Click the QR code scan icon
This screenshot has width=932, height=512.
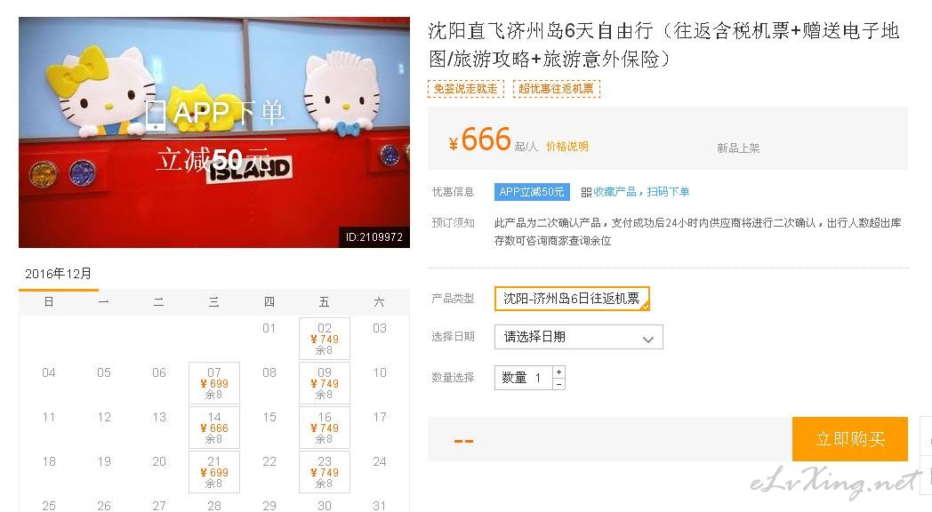tap(586, 192)
